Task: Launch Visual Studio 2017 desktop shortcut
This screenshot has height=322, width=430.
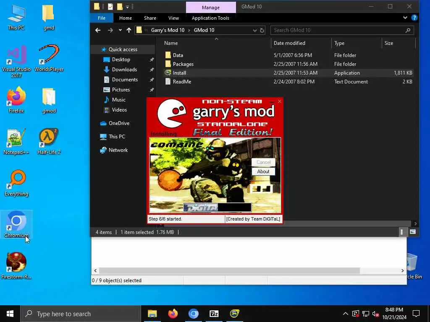Action: [16, 62]
